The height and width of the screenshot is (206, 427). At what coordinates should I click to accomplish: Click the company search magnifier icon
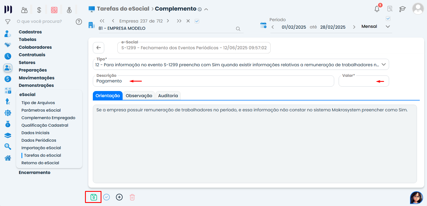238,29
